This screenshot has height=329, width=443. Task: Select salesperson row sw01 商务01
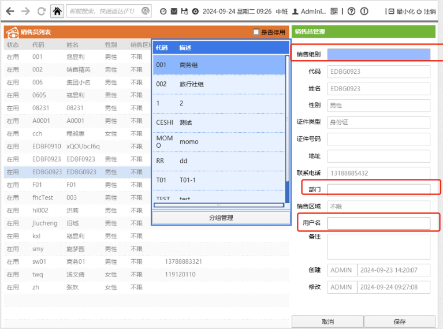tap(146, 262)
